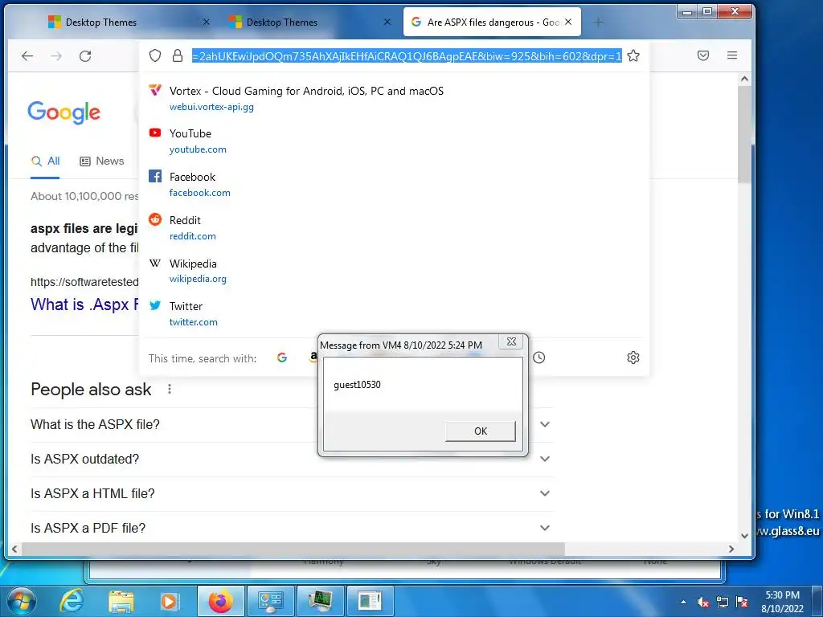Select the Are ASPX files dangerous tab
823x617 pixels.
click(492, 22)
